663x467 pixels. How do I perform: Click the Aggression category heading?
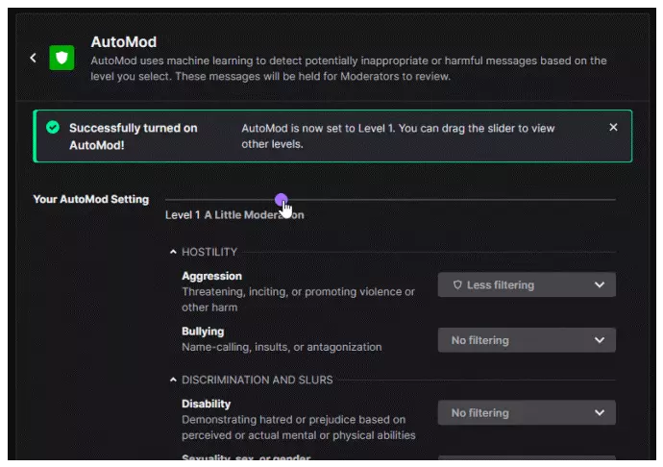click(x=211, y=276)
